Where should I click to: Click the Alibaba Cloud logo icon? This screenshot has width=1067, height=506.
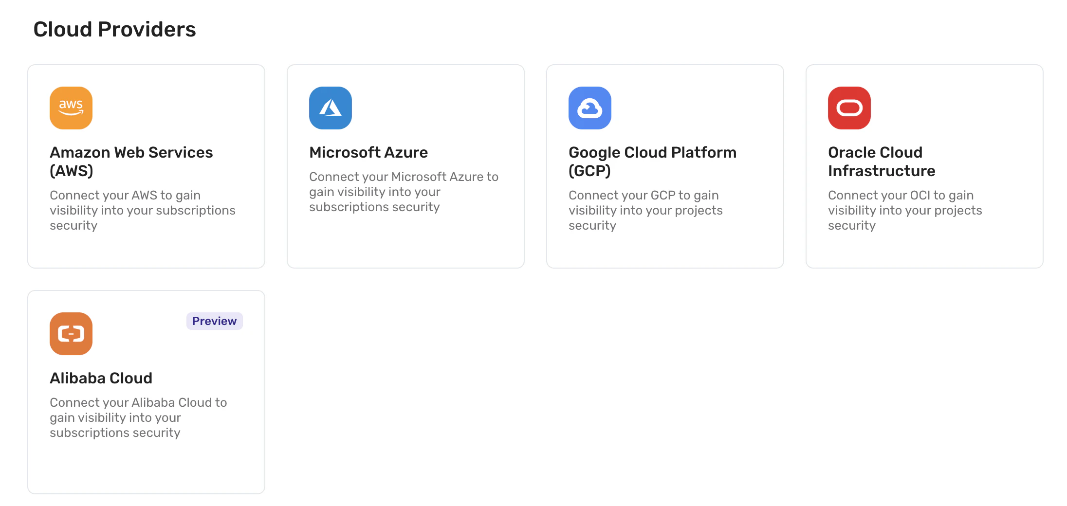pos(71,334)
